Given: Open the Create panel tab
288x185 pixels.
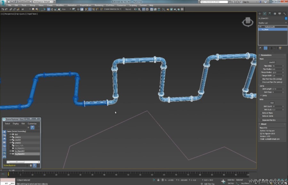Looking at the screenshot, I should 260,13.
